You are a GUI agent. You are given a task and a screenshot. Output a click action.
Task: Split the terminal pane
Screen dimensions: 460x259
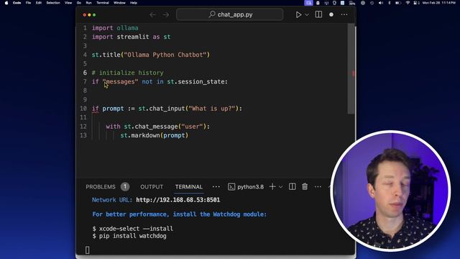(293, 186)
